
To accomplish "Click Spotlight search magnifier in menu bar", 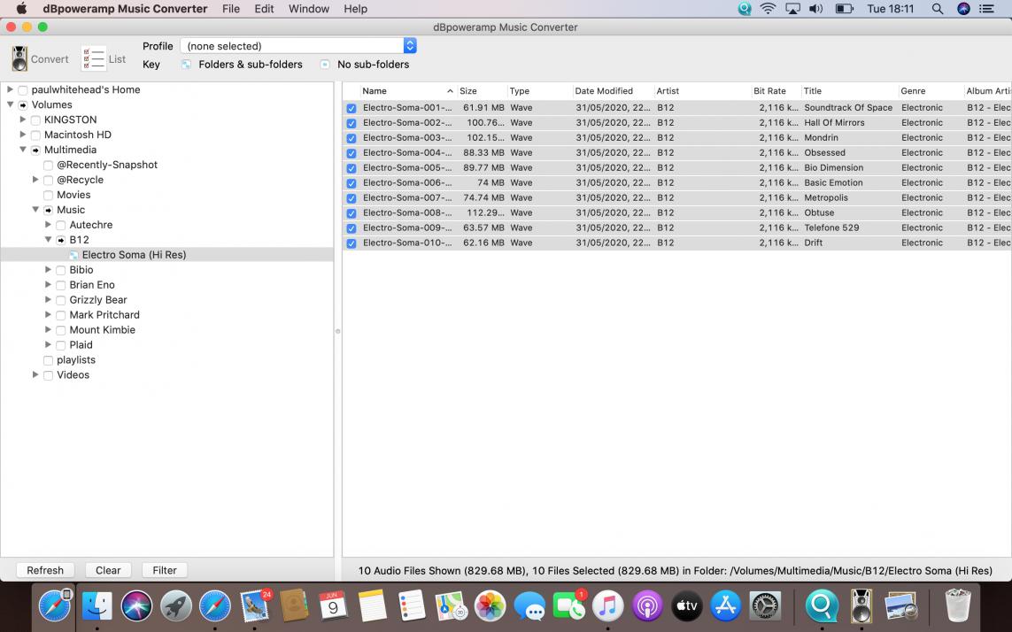I will 937,9.
